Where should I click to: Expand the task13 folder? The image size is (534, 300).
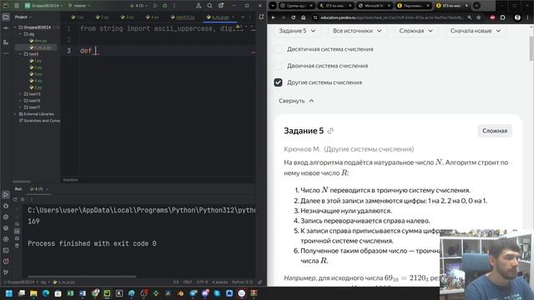pos(20,94)
